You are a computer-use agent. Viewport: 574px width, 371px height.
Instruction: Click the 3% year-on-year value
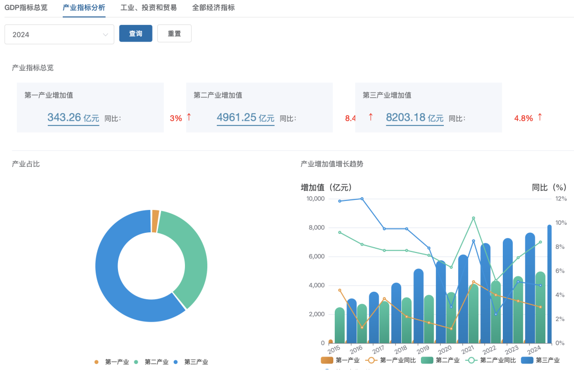(176, 119)
